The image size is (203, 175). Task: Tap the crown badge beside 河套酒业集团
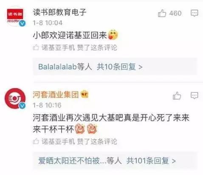(84, 94)
